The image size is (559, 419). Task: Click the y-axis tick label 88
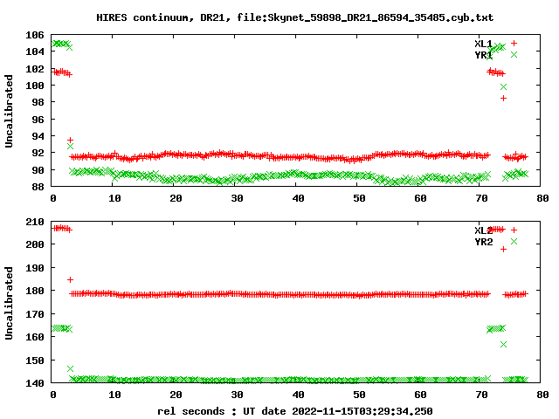click(x=38, y=187)
